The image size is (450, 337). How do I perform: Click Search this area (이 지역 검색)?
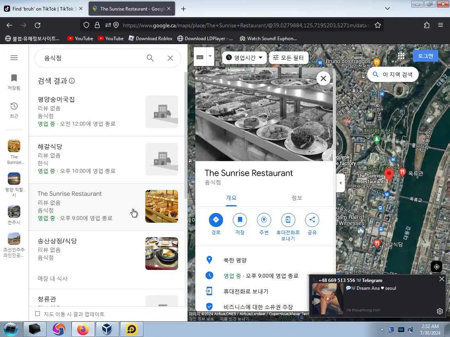393,74
